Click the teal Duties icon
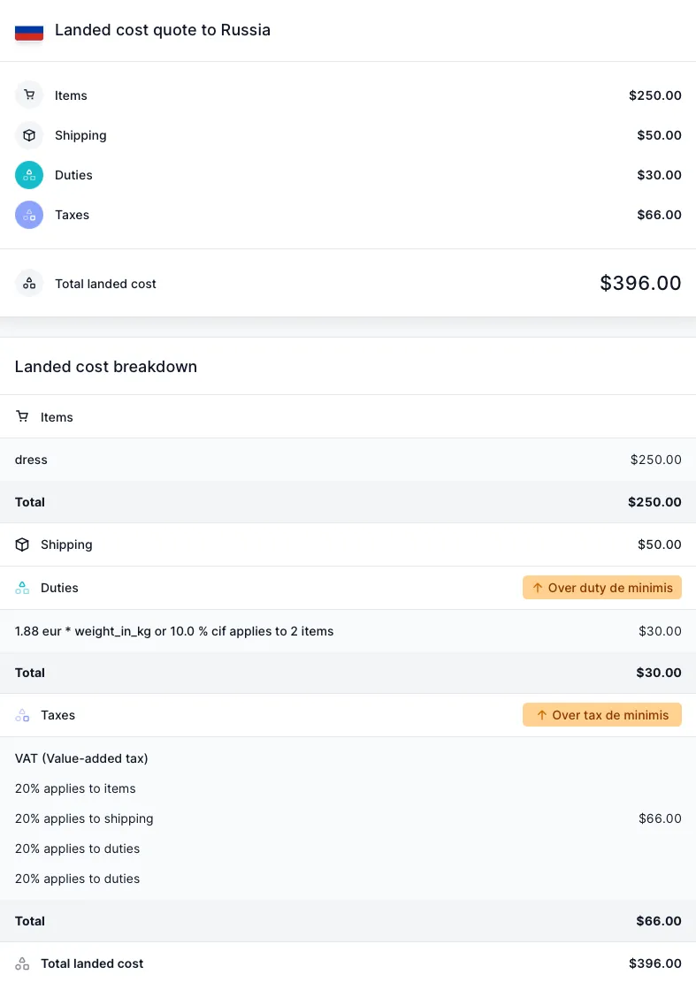Screen dimensions: 696x982 tap(29, 175)
